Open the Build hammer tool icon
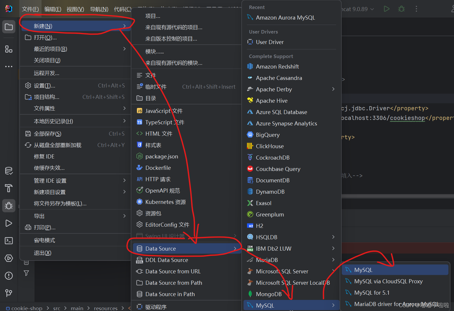 (x=9, y=188)
